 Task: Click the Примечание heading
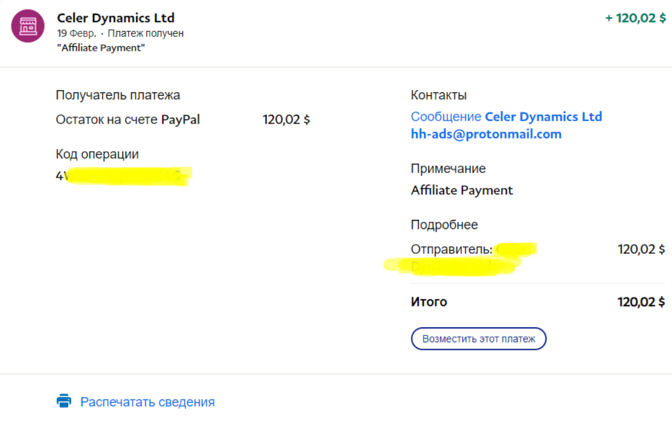click(x=448, y=169)
